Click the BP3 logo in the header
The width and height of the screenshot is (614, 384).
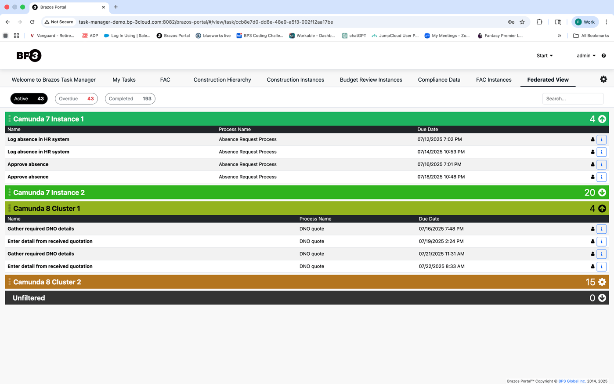coord(29,55)
